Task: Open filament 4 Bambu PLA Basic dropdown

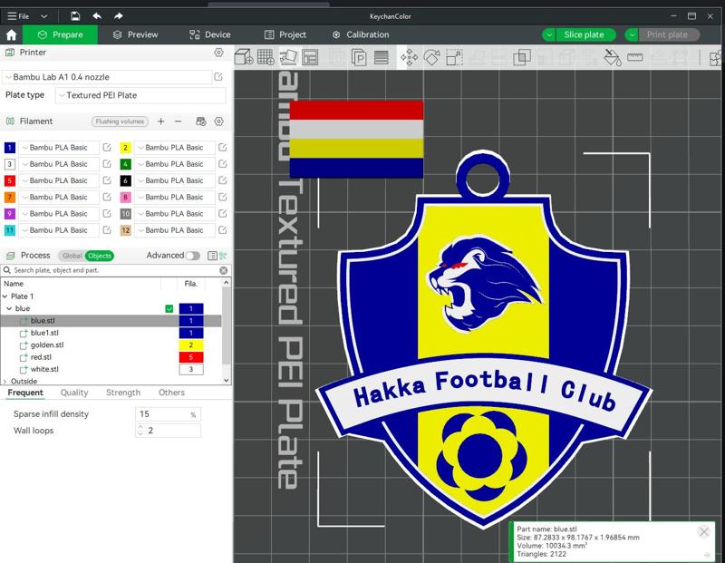Action: (174, 164)
